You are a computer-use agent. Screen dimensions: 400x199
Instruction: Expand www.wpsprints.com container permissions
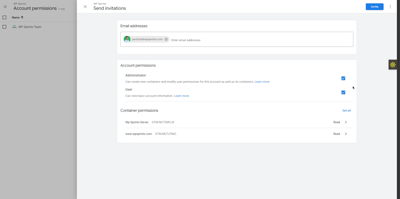click(346, 134)
